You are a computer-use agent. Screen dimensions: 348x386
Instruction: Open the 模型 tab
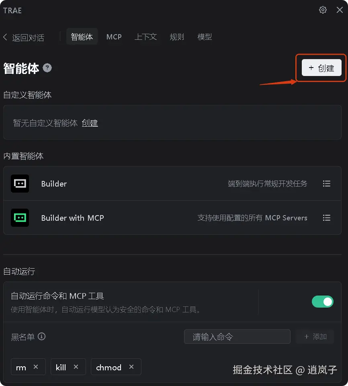coord(205,37)
